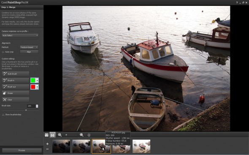Activate the Pan hand tool

pyautogui.click(x=89, y=135)
